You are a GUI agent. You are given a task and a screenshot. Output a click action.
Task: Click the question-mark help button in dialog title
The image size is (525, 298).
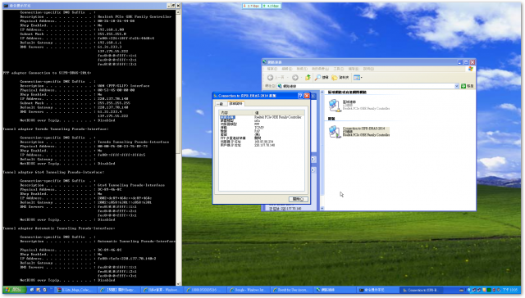[300, 96]
